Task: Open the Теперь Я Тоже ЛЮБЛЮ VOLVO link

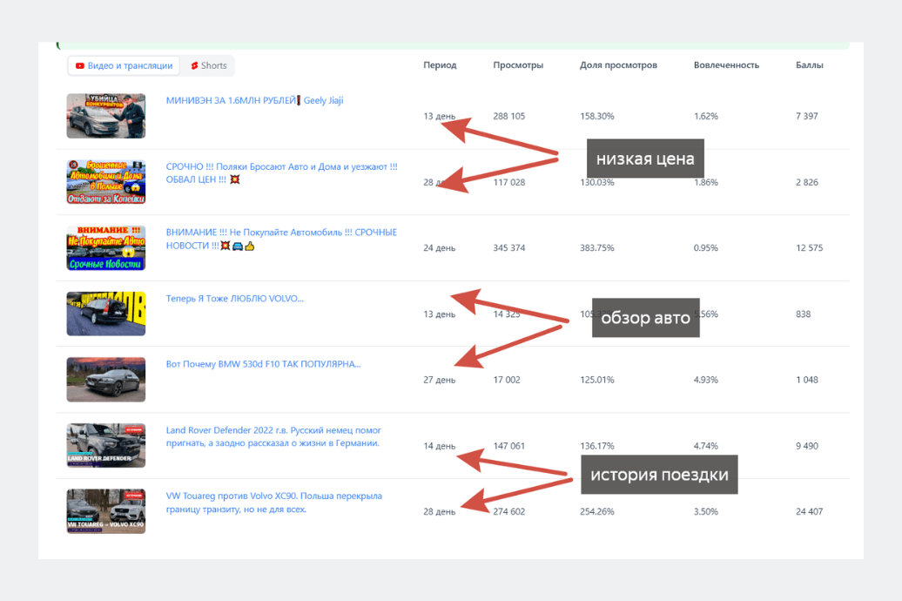Action: (x=235, y=299)
